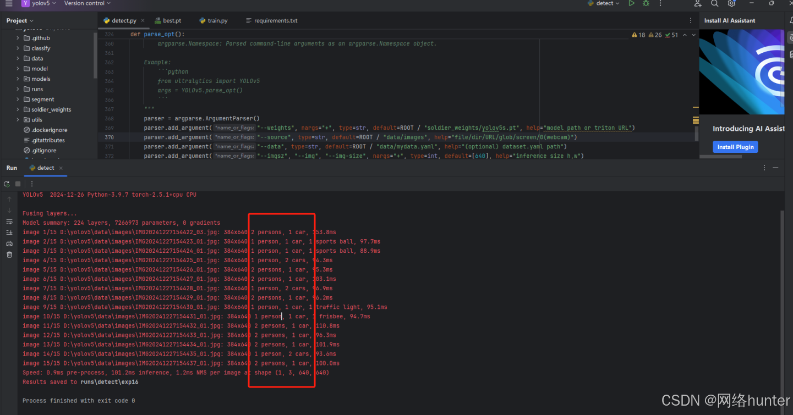Print the console output
Screen dimensions: 793x415
pyautogui.click(x=9, y=244)
